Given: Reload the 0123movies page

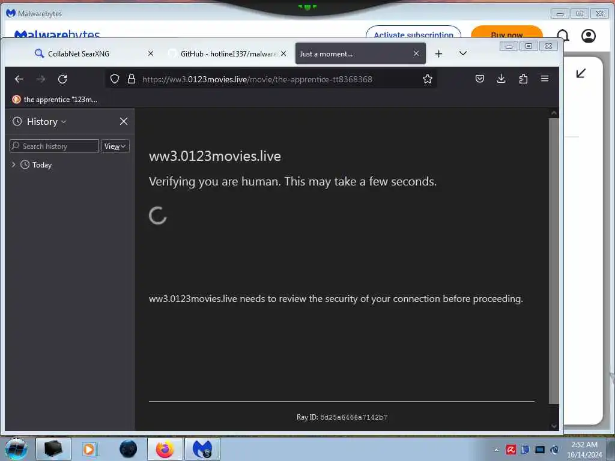Looking at the screenshot, I should click(62, 79).
